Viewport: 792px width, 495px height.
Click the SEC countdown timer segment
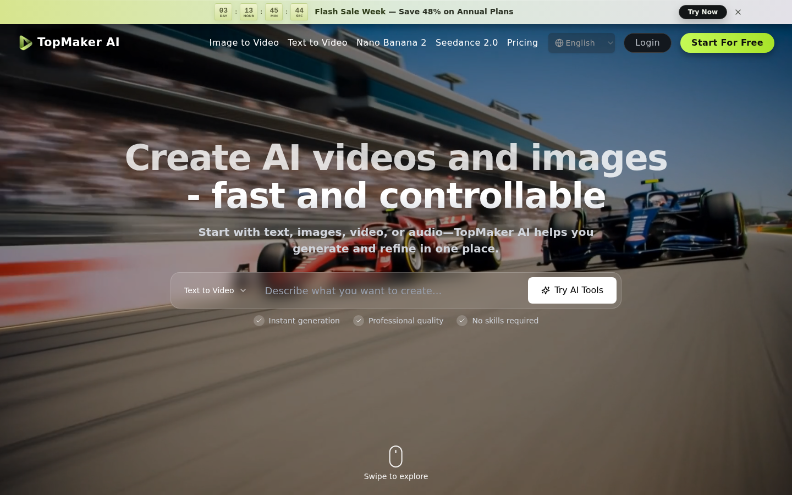tap(299, 12)
